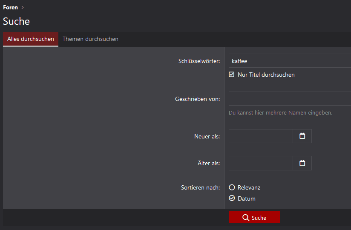Go to the Foren breadcrumb link
This screenshot has height=230, width=351.
click(x=10, y=8)
